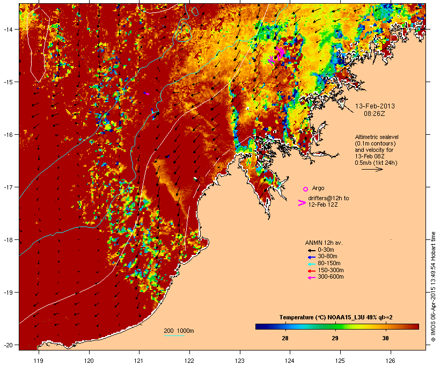Image resolution: width=440 pixels, height=365 pixels.
Task: Click the 126 longitude axis label
Action: 391,361
